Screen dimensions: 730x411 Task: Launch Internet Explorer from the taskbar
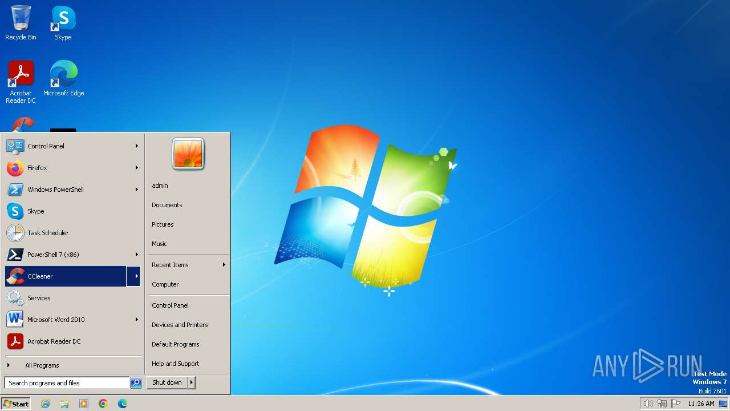(45, 404)
